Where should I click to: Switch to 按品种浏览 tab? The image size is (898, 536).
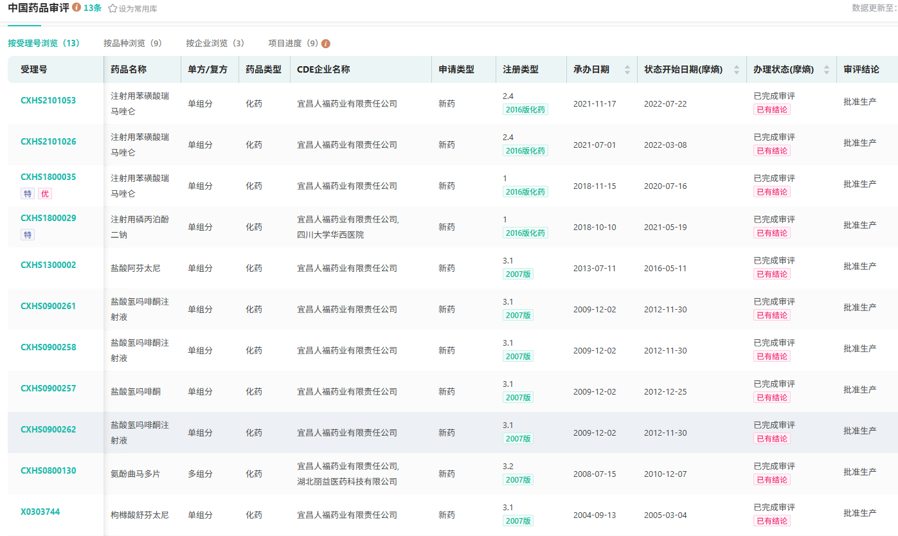[x=132, y=44]
